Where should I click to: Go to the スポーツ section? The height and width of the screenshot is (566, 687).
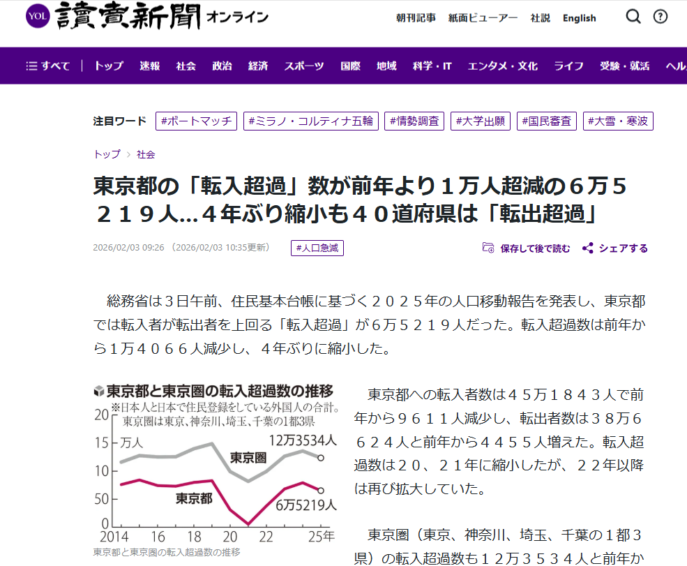(x=303, y=66)
